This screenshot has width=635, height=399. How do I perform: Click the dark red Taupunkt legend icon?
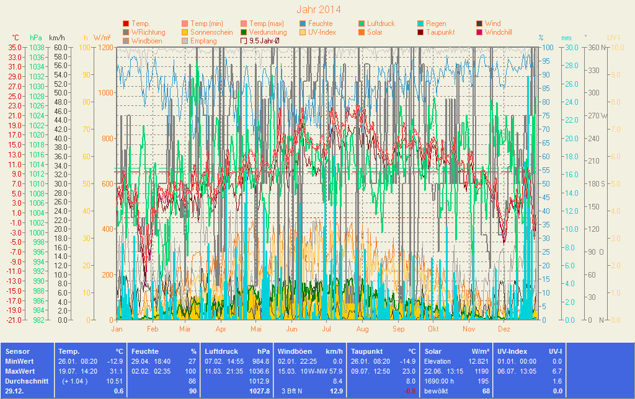[420, 32]
